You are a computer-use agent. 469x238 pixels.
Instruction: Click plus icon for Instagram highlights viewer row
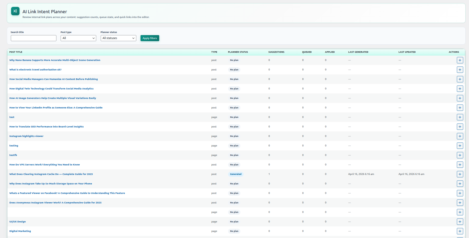[460, 136]
